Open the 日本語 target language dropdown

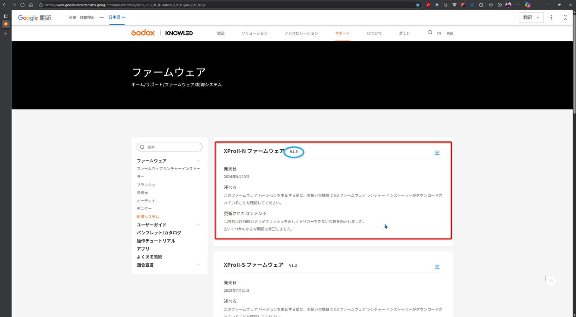click(117, 17)
